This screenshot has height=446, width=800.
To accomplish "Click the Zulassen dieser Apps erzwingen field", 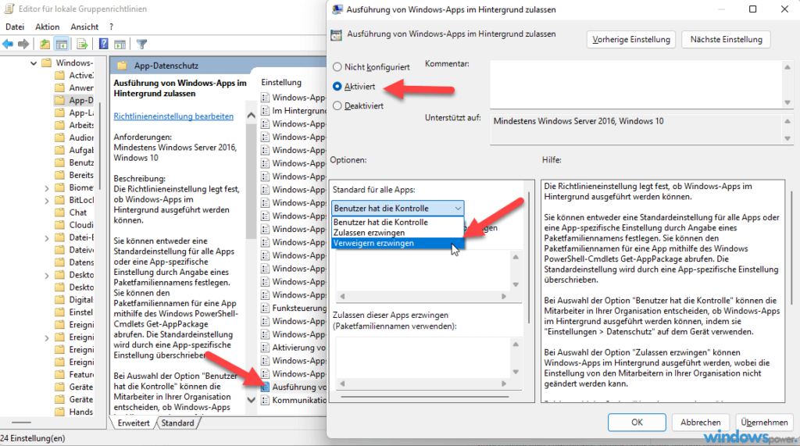I will pos(423,357).
